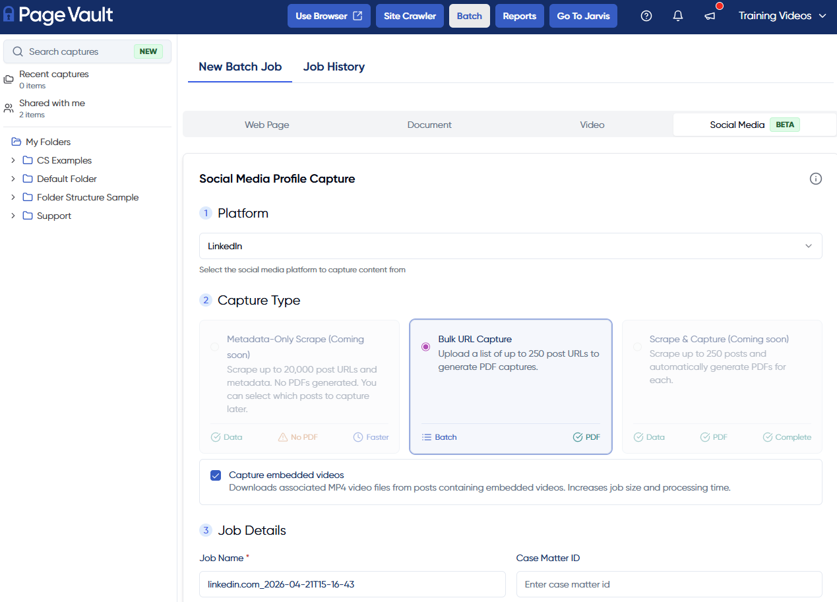
Task: Select the Document capture tab
Action: pos(429,125)
